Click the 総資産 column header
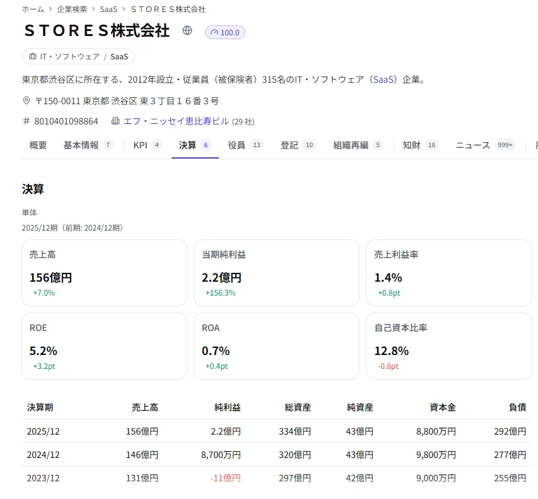Screen dimensions: 538x499 298,407
